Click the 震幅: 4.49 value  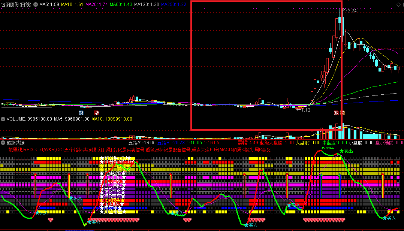tap(248, 143)
